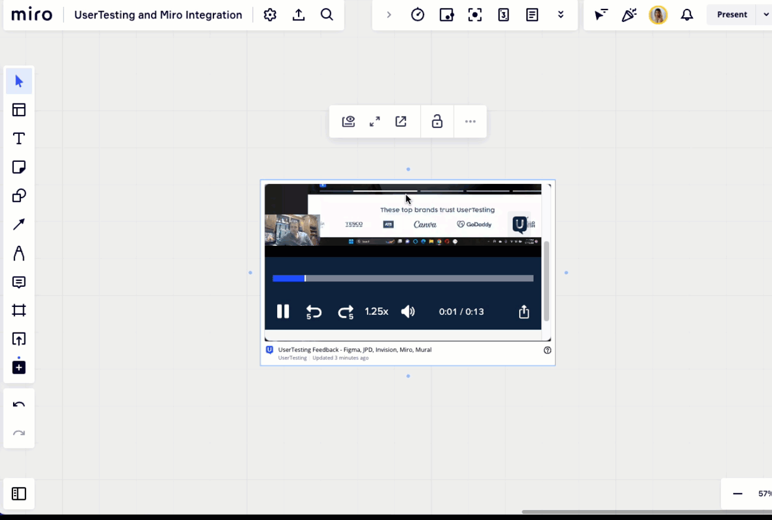The height and width of the screenshot is (520, 772).
Task: Open the Present dropdown arrow
Action: pos(765,15)
